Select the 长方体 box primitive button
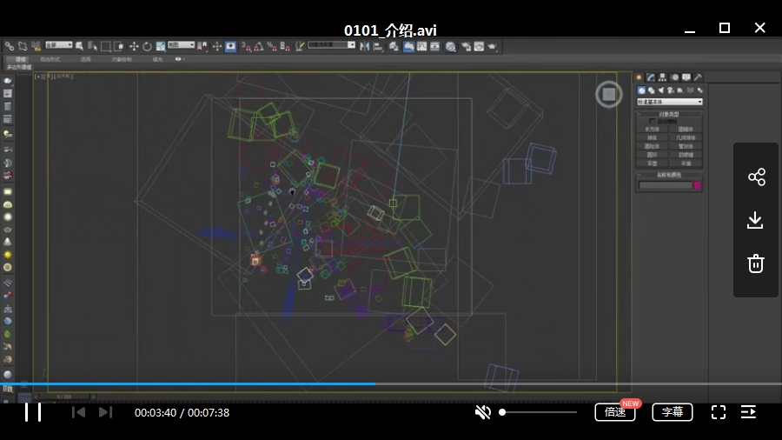 tap(652, 129)
